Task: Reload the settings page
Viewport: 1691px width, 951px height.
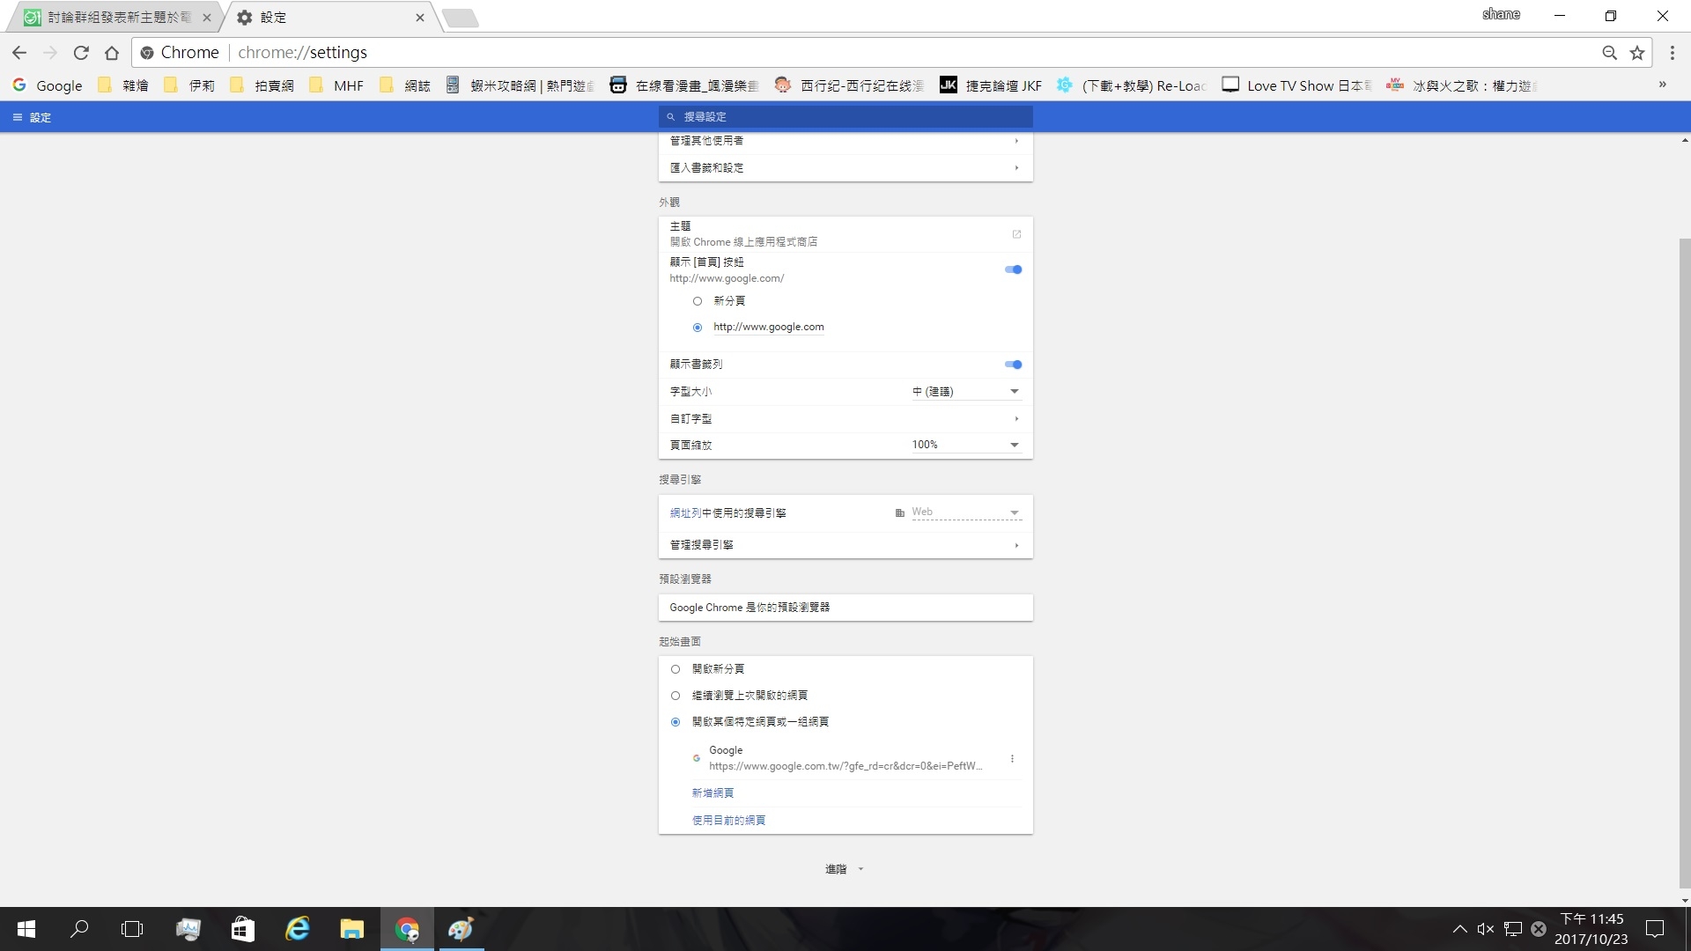Action: (x=81, y=53)
